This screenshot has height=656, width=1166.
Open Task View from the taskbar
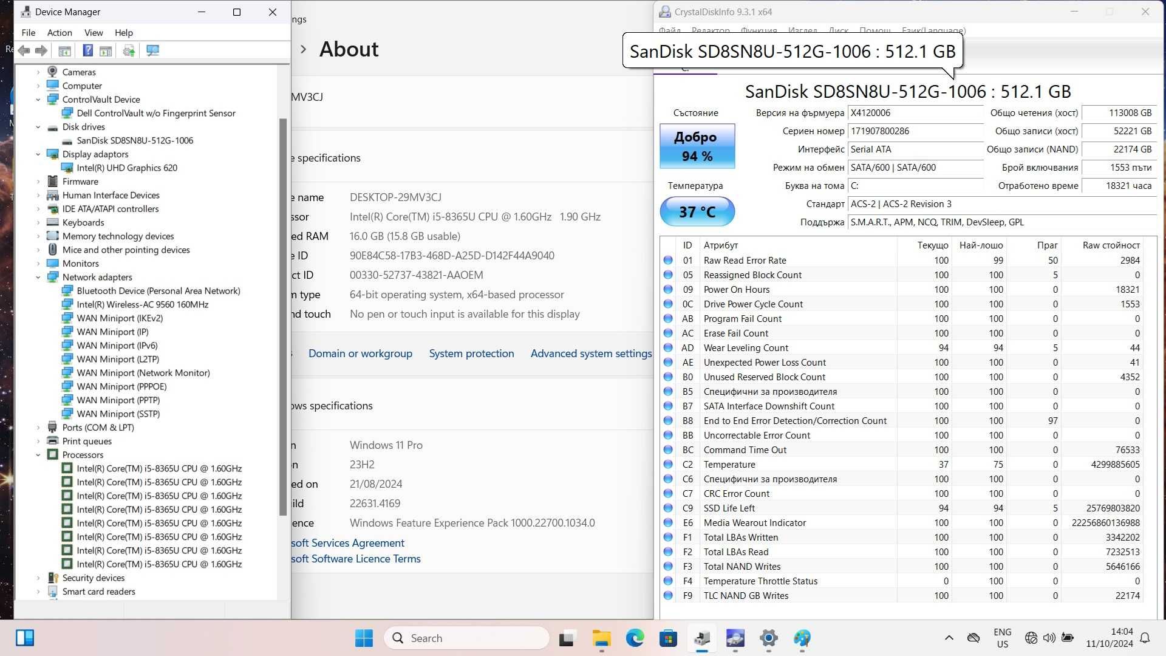point(567,638)
